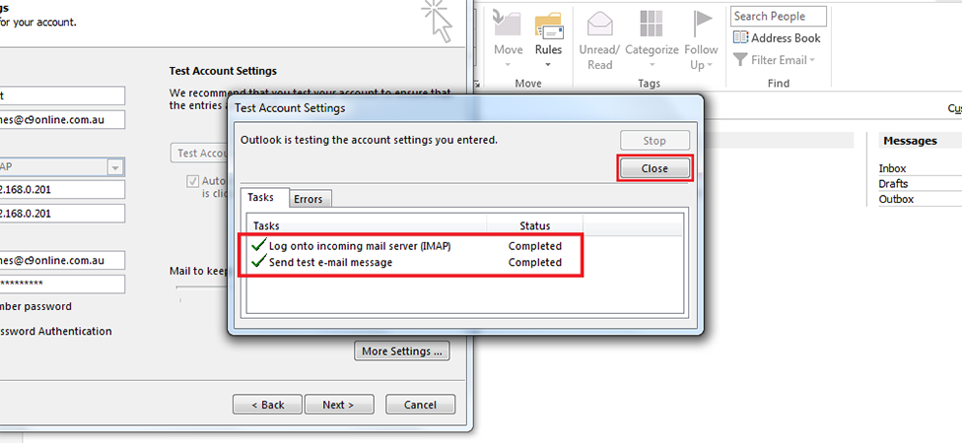Screen dimensions: 962x443
Task: Switch to the Errors tab
Action: tap(309, 199)
